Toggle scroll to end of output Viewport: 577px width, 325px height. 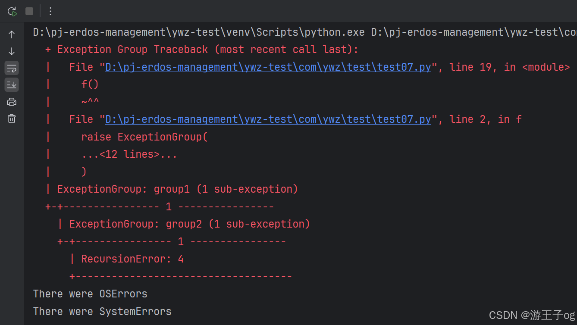pos(12,85)
